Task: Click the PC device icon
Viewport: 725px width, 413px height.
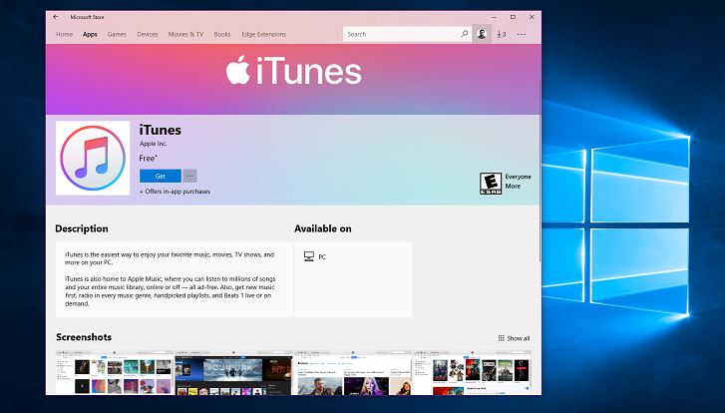Action: tap(309, 256)
